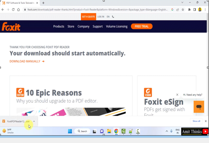Open the LOG IN link

pyautogui.click(x=101, y=17)
